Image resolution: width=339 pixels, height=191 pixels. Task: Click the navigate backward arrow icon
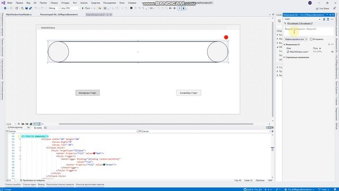(x=171, y=8)
